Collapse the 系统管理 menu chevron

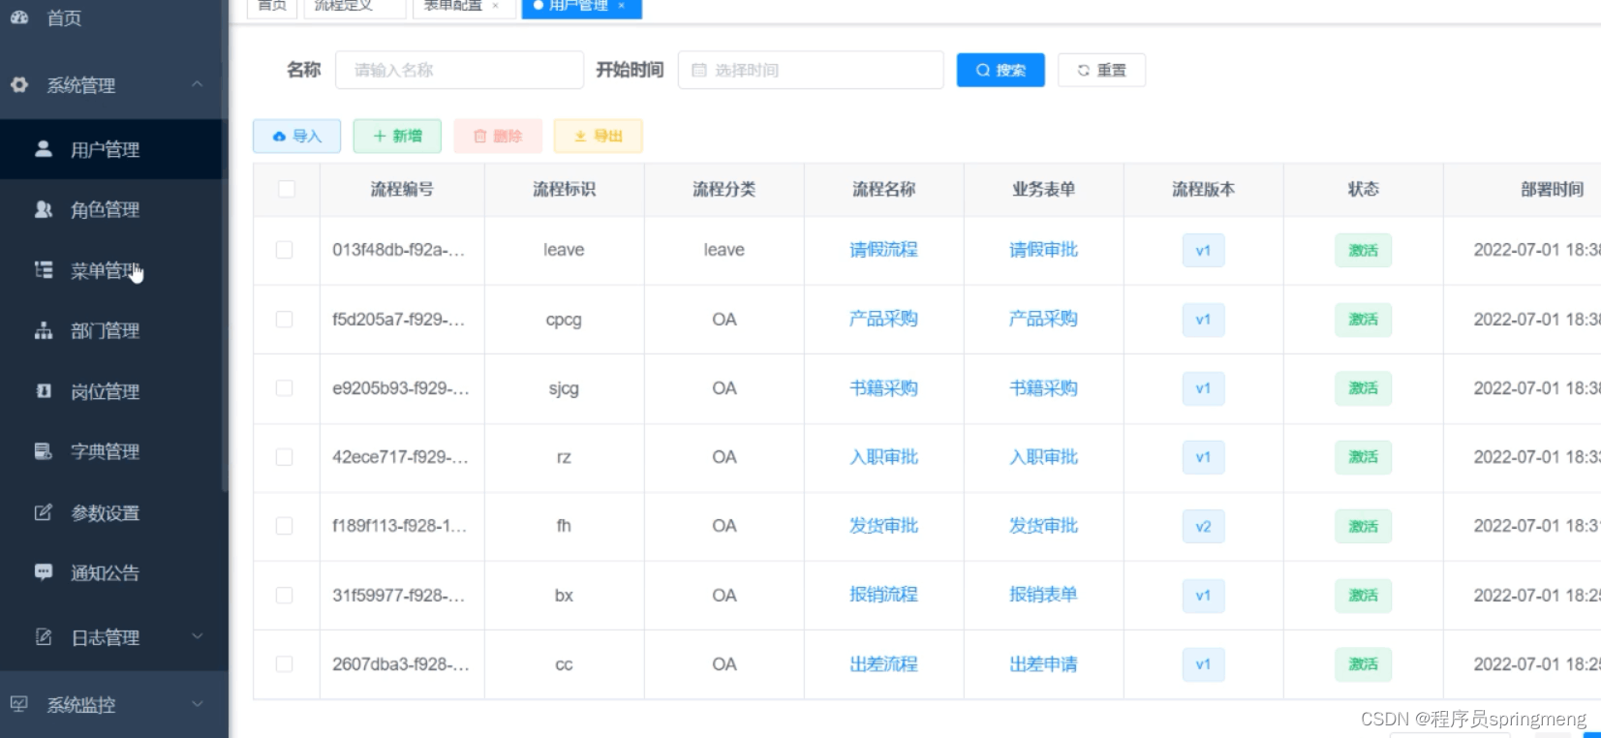coord(198,84)
